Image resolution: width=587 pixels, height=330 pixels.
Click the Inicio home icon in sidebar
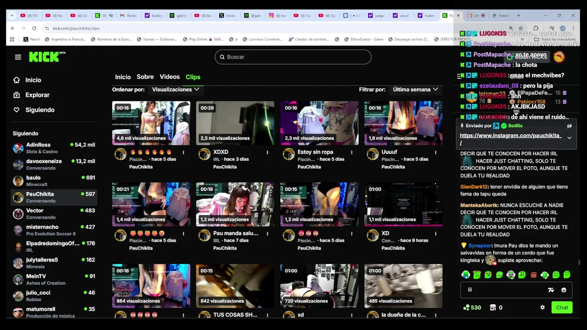tap(17, 80)
